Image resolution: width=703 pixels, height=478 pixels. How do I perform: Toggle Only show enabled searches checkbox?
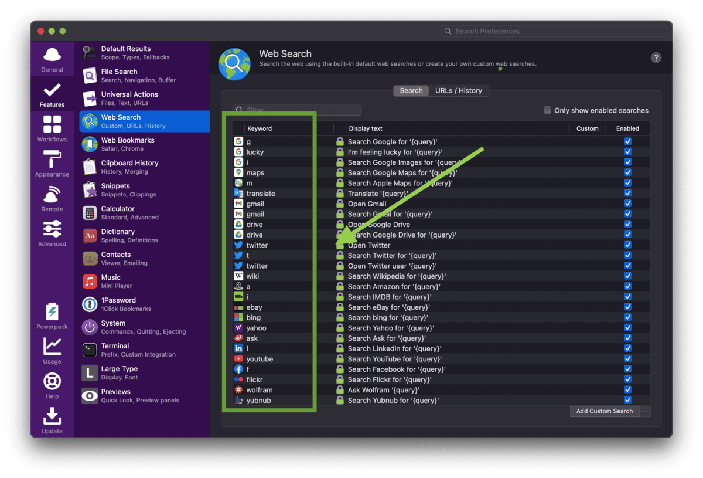pos(547,110)
